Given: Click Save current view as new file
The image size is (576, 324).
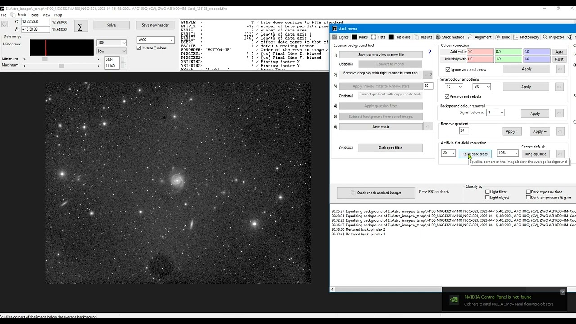Looking at the screenshot, I should 381,54.
